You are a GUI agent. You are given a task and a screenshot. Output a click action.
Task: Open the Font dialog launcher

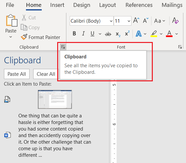click(180, 47)
